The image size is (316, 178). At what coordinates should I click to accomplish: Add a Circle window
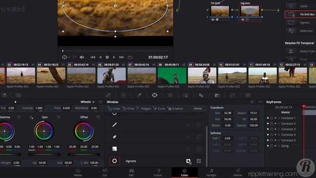pos(128,109)
